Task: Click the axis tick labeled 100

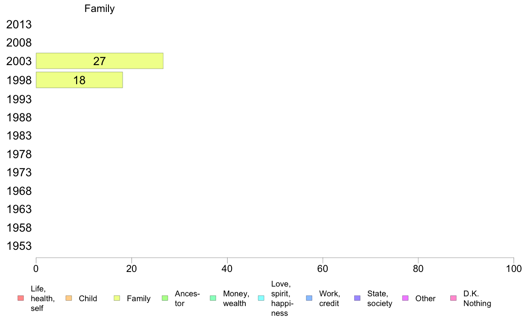Action: coord(514,268)
